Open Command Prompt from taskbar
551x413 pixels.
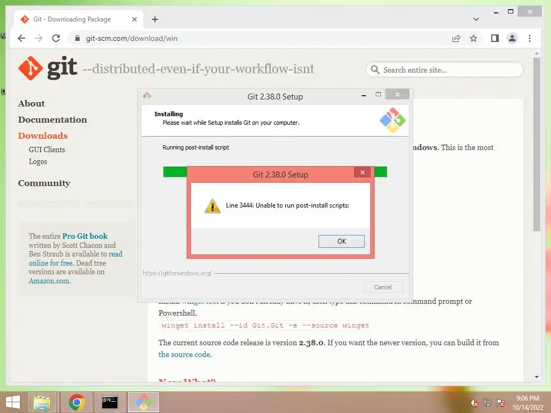pos(110,402)
